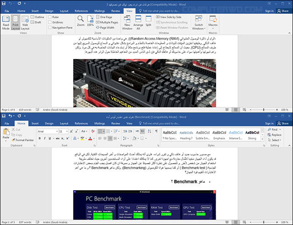The image size is (293, 225).
Task: Apply strikethrough to text
Action: coord(58,139)
